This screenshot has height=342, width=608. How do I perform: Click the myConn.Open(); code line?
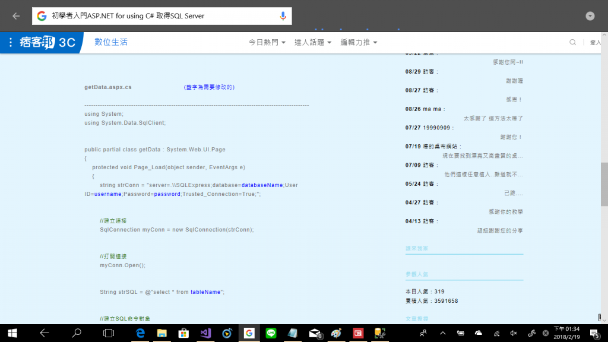tap(122, 265)
